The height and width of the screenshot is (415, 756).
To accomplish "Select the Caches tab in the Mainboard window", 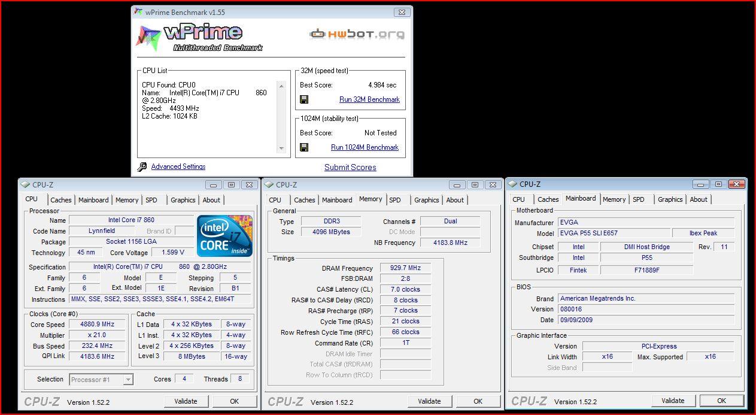I will pos(548,199).
